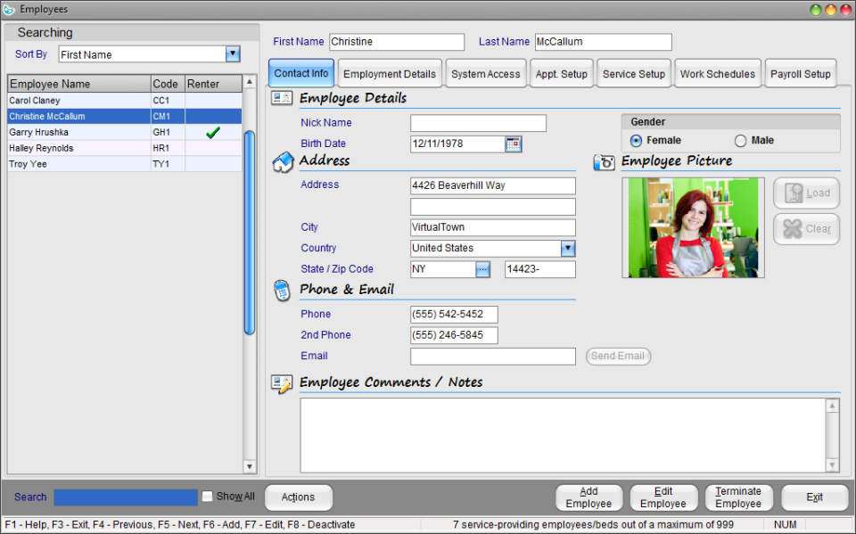Click the house icon beside Address heading

tap(283, 162)
